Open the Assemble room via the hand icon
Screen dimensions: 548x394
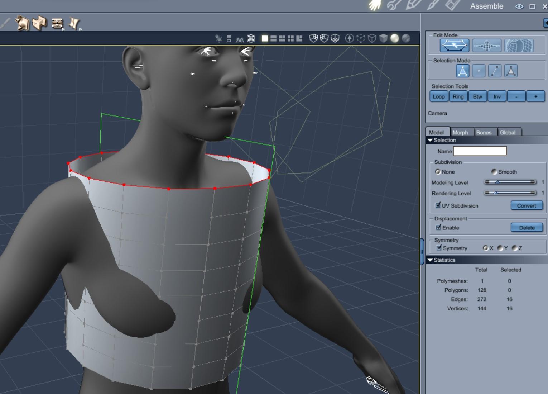click(375, 5)
